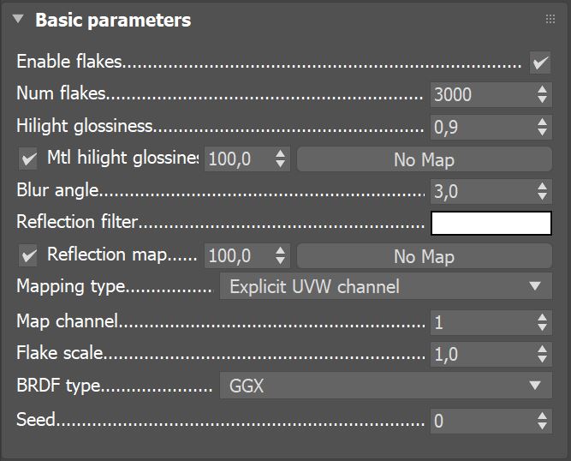
Task: Uncheck the Reflection map checkbox
Action: pos(29,255)
